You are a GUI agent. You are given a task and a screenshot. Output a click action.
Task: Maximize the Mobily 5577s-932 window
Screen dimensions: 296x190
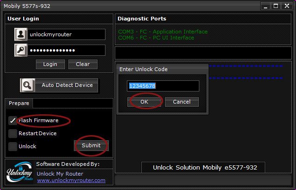point(276,6)
